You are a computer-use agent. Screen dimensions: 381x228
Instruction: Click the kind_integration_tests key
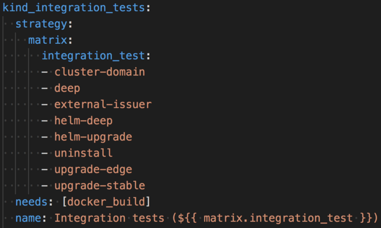pyautogui.click(x=74, y=8)
